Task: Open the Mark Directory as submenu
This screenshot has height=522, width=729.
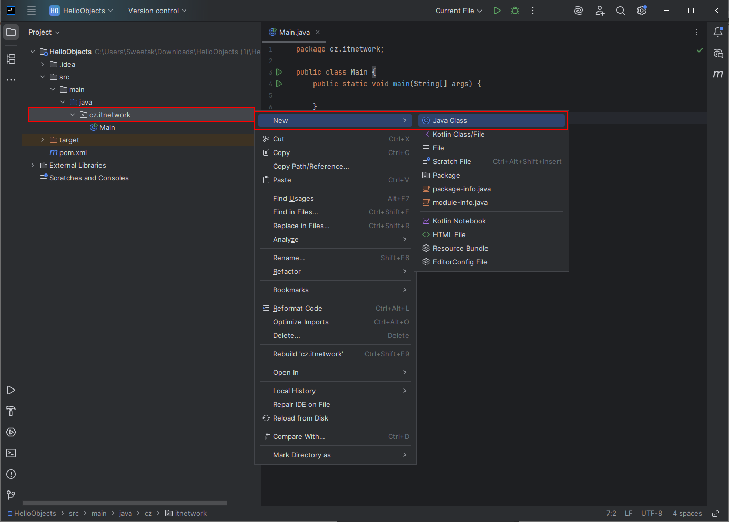Action: 335,455
